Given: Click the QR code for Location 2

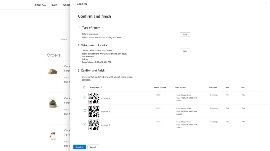Looking at the screenshot, I should tap(94, 111).
